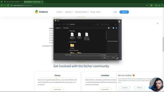Open the Products menu
164x92 pixels.
tap(60, 12)
